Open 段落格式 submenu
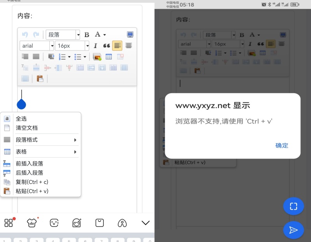Screen dimensions: 311x242 click(x=41, y=140)
